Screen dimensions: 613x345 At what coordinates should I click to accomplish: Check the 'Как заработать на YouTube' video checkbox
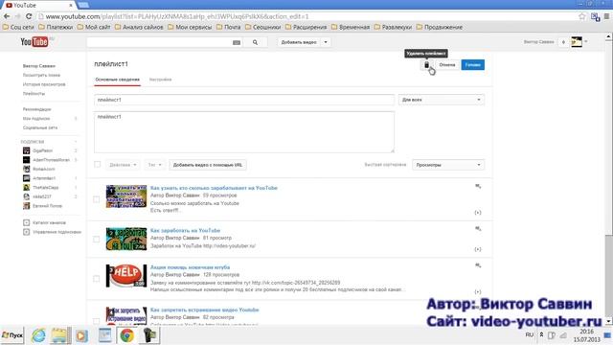click(96, 239)
